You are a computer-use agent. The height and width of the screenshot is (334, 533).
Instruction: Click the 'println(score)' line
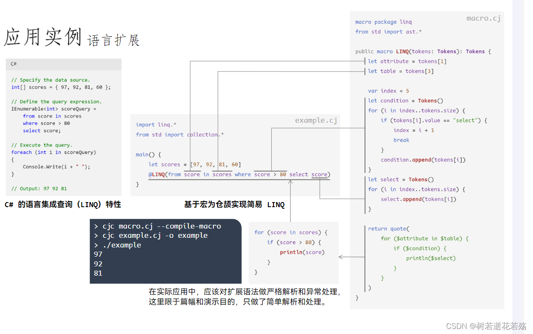pyautogui.click(x=302, y=252)
